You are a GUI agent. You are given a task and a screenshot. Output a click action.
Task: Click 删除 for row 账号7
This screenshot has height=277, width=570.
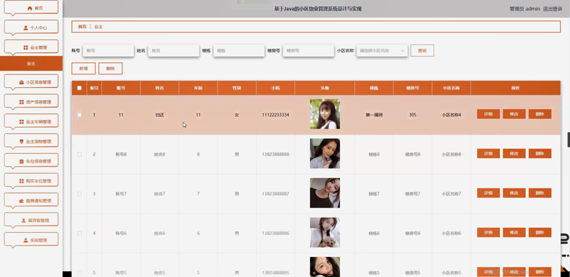point(540,193)
